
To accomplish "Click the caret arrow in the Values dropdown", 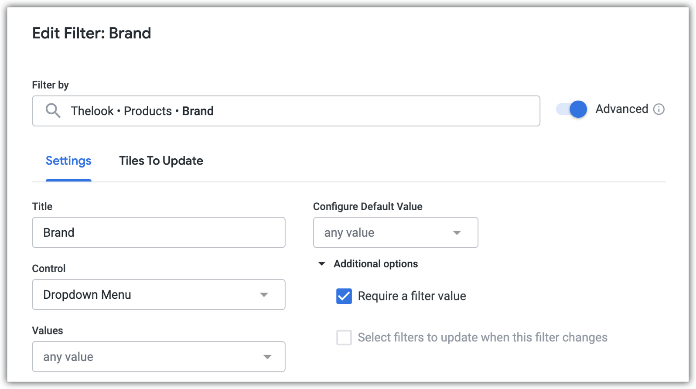I will (267, 357).
